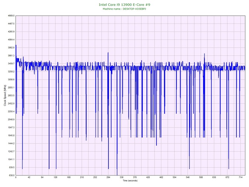Viewport: 249px width, 187px height.
Task: Click the 630 tick label on time axis
Action: pyautogui.click(x=214, y=177)
